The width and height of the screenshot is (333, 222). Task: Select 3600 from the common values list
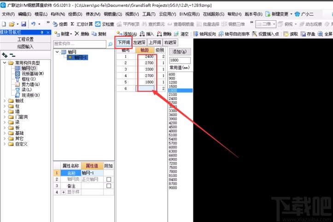pos(173,115)
